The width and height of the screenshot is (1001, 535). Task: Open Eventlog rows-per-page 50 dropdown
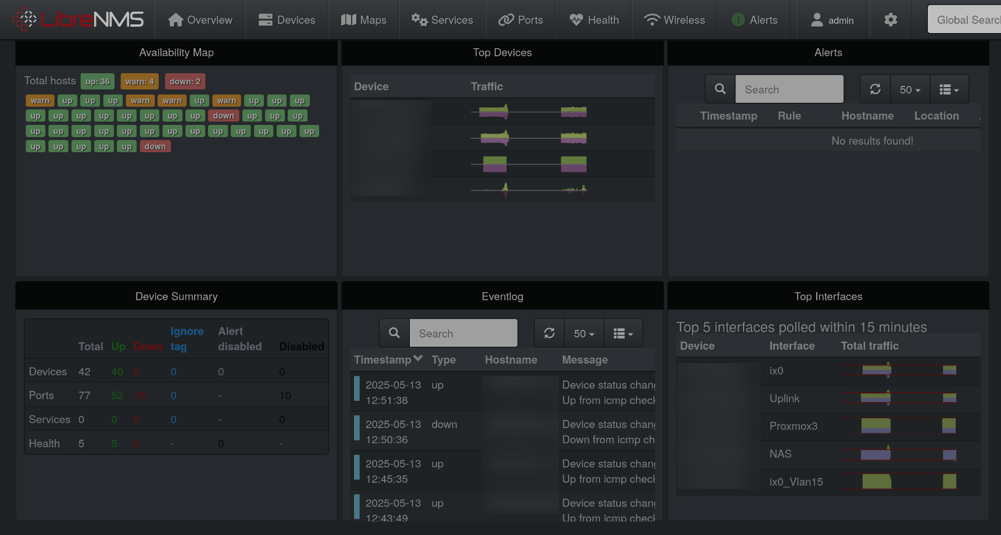(x=584, y=333)
